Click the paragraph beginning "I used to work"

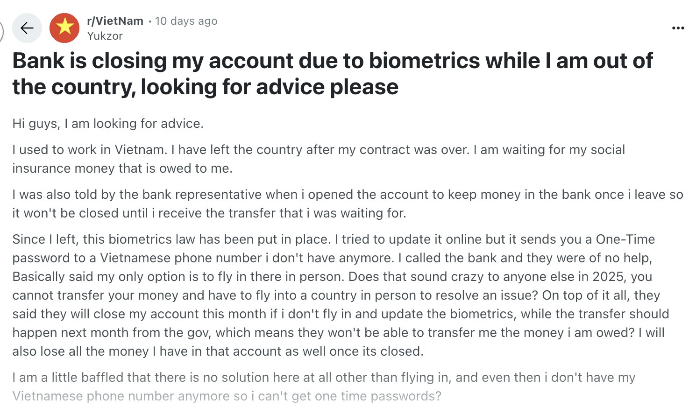(319, 159)
